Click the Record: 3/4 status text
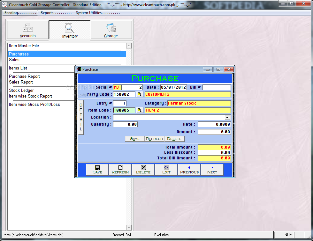Image resolution: width=313 pixels, height=241 pixels. click(122, 235)
